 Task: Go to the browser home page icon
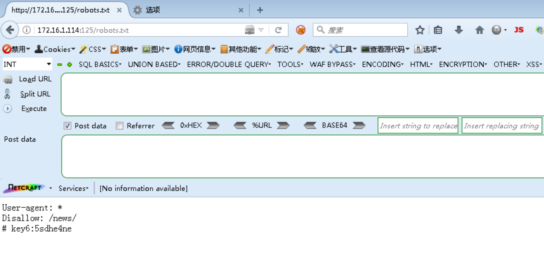(x=479, y=30)
